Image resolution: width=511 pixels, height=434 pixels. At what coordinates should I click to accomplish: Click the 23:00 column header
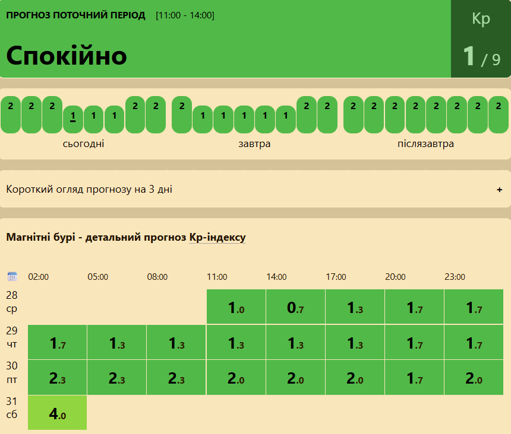pyautogui.click(x=455, y=277)
